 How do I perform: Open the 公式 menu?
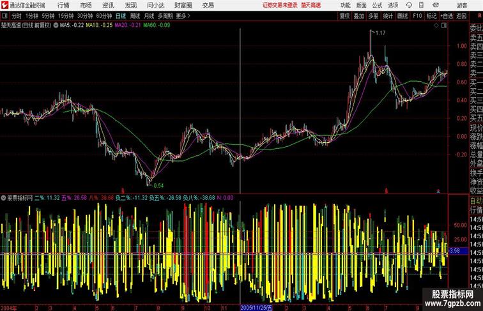[x=377, y=5]
